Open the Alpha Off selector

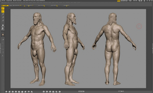tap(3, 26)
